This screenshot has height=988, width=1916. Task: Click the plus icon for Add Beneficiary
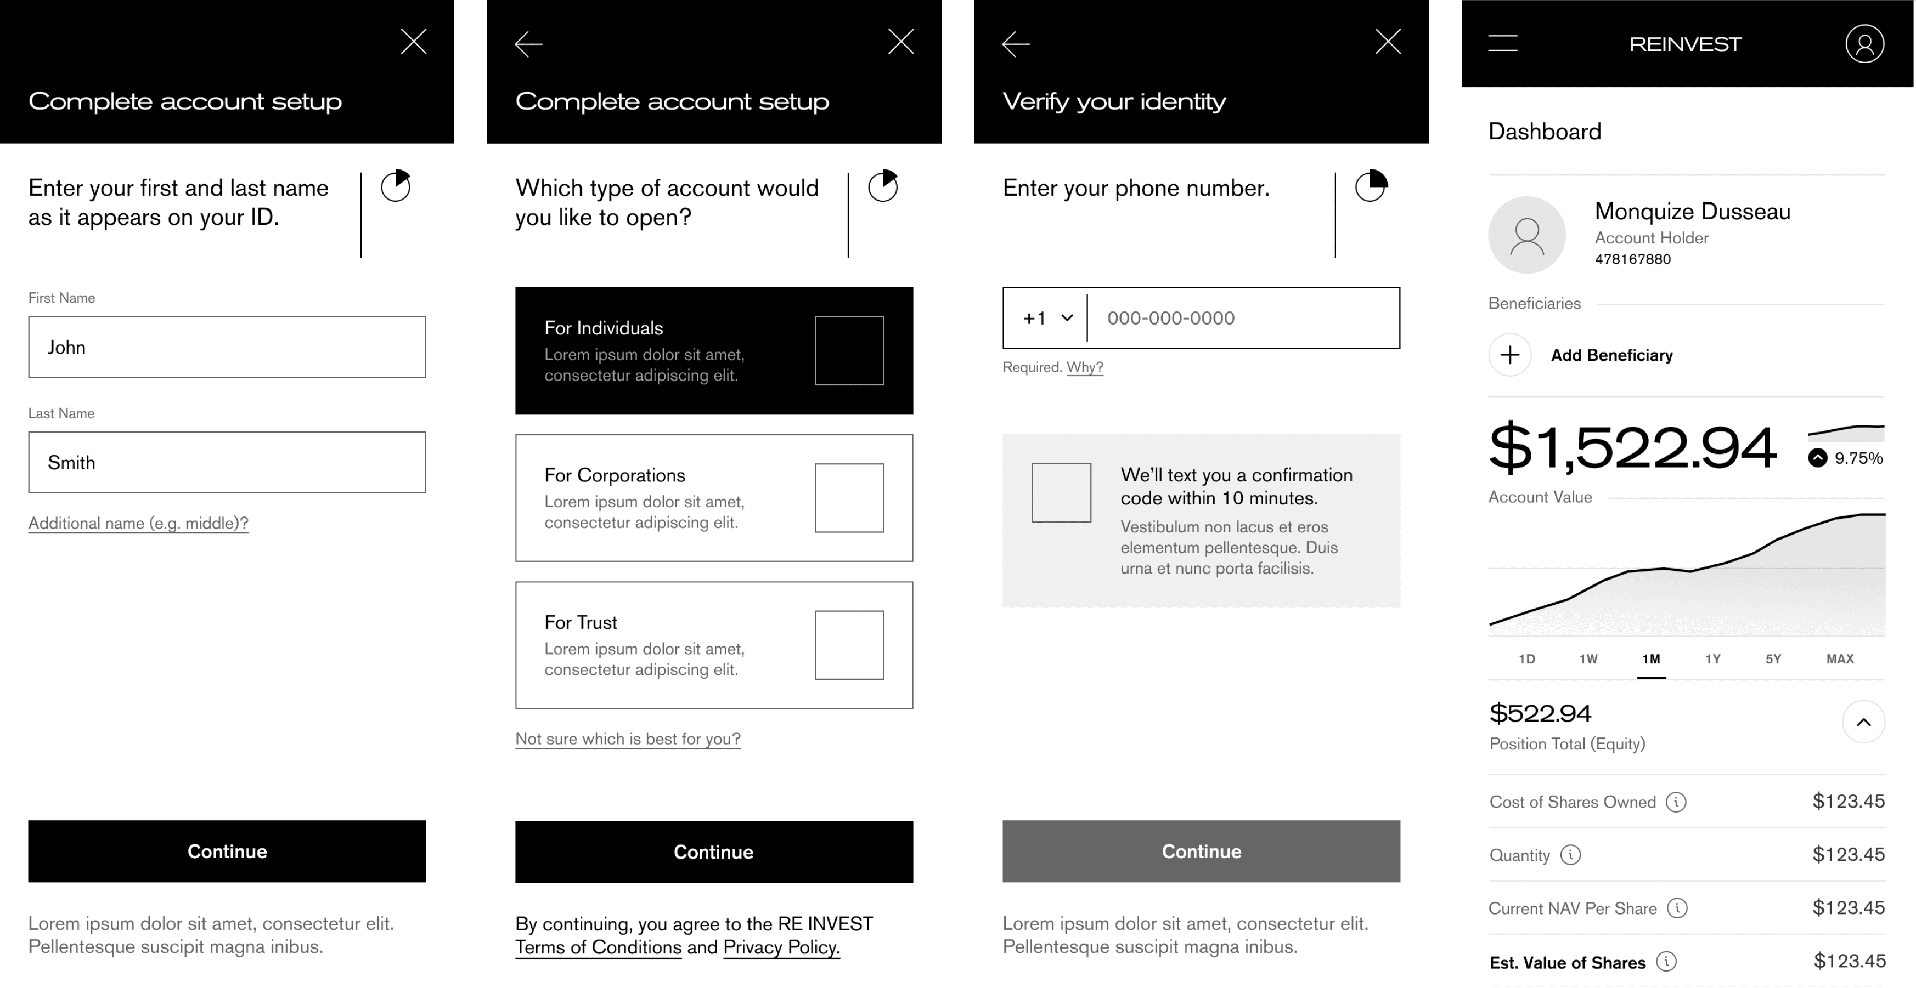pos(1509,355)
